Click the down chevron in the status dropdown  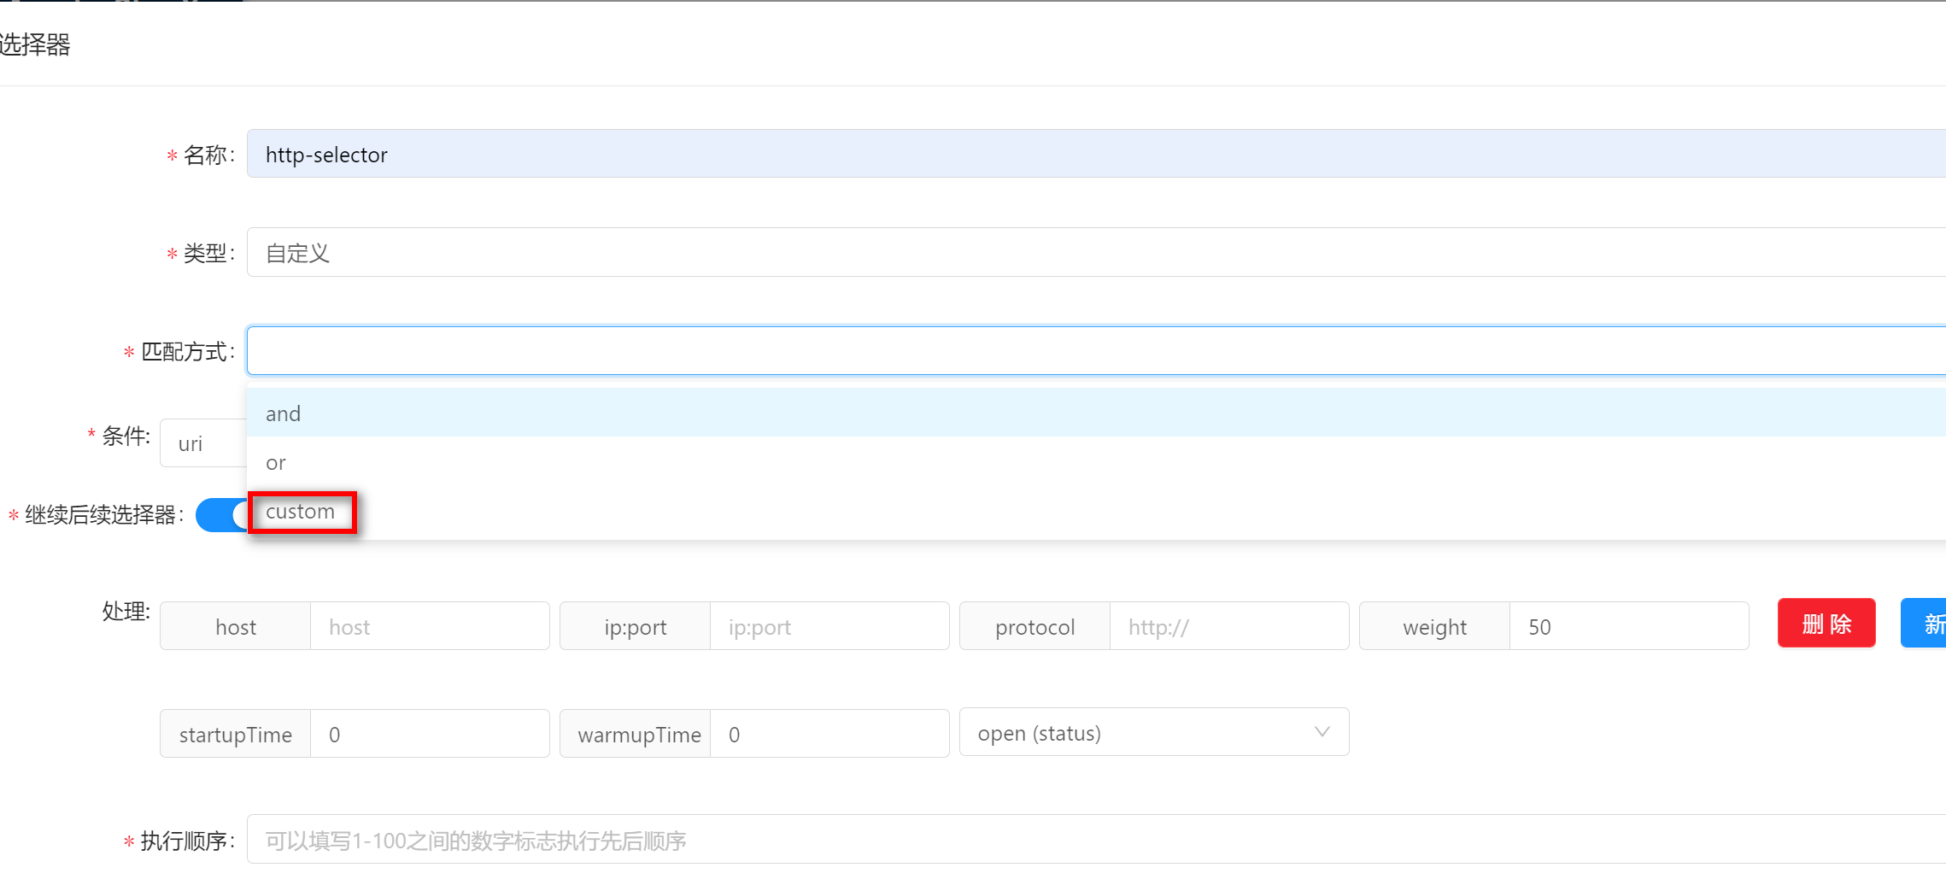tap(1322, 732)
